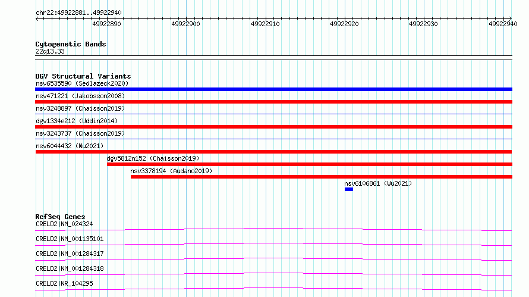The height and width of the screenshot is (297, 529).
Task: Click the chr22:49922881..49922940 region label
Action: coord(78,12)
